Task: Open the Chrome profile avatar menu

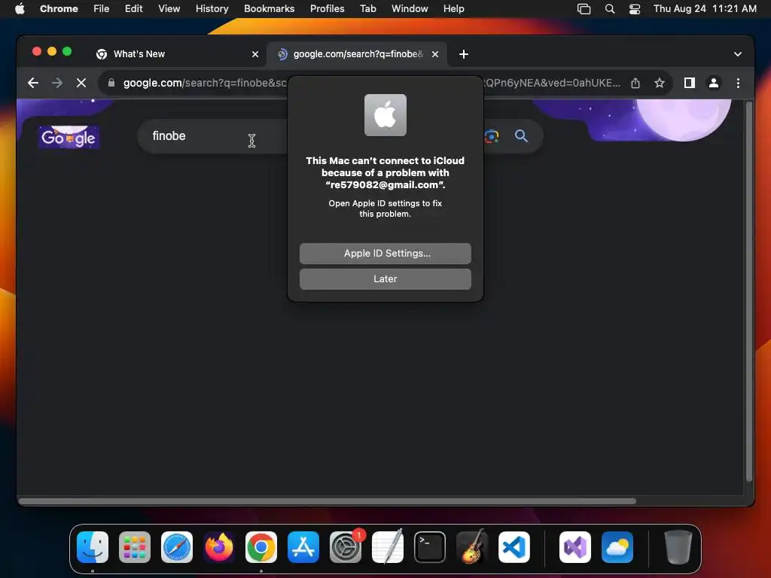Action: [714, 83]
